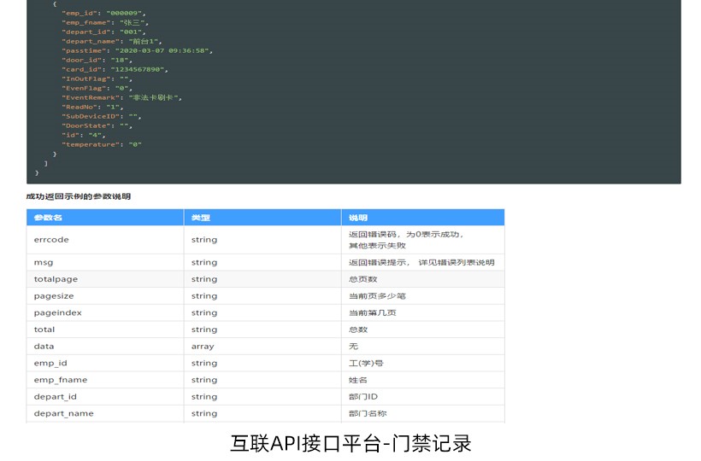Image resolution: width=701 pixels, height=461 pixels.
Task: Select the 部门名称 description in table
Action: [x=368, y=413]
